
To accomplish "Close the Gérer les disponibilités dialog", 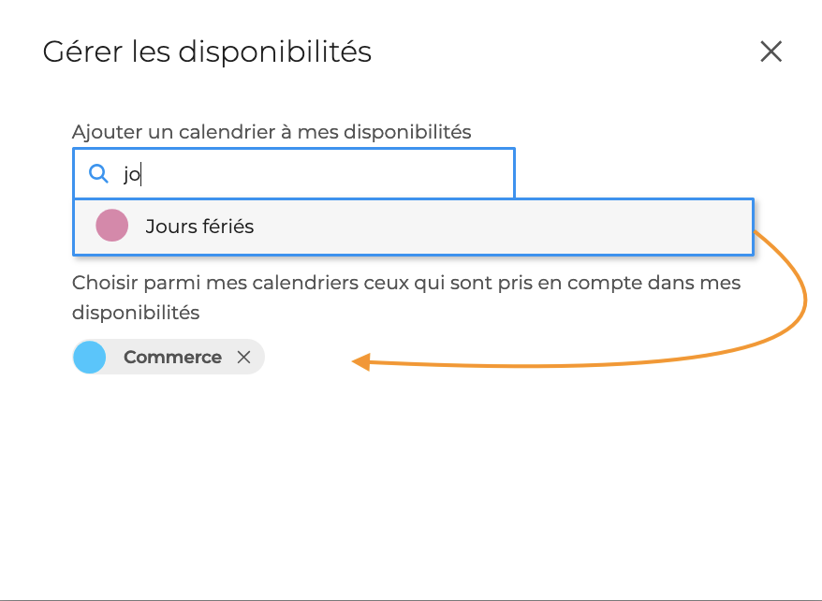I will 771,51.
